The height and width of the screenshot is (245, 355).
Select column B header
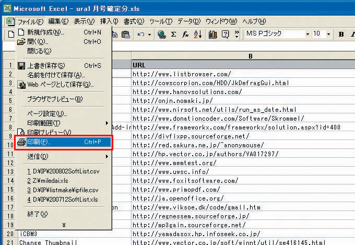coord(243,56)
